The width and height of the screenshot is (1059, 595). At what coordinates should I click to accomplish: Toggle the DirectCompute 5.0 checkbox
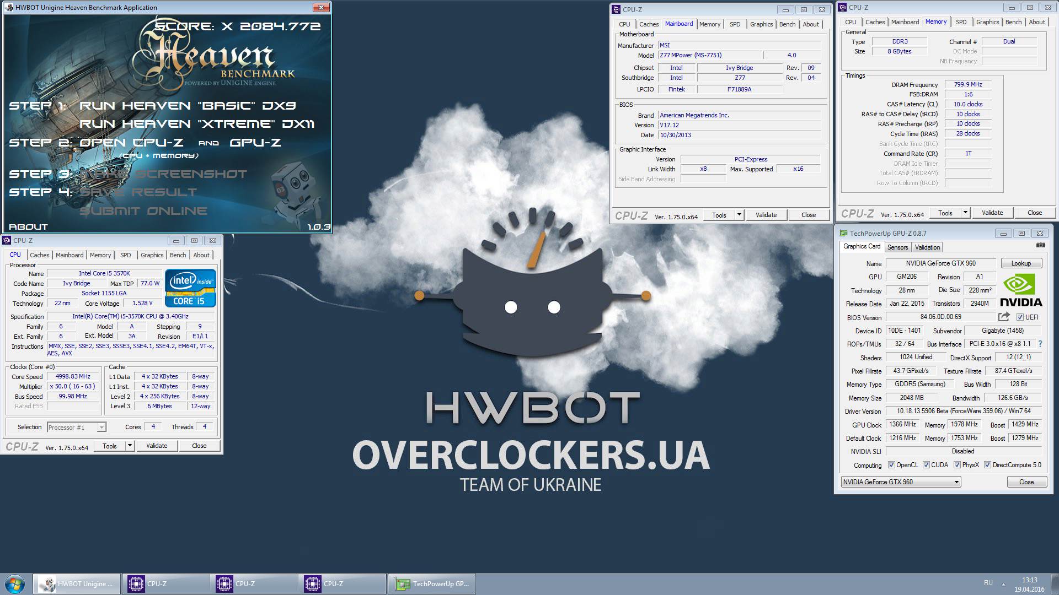pos(987,465)
